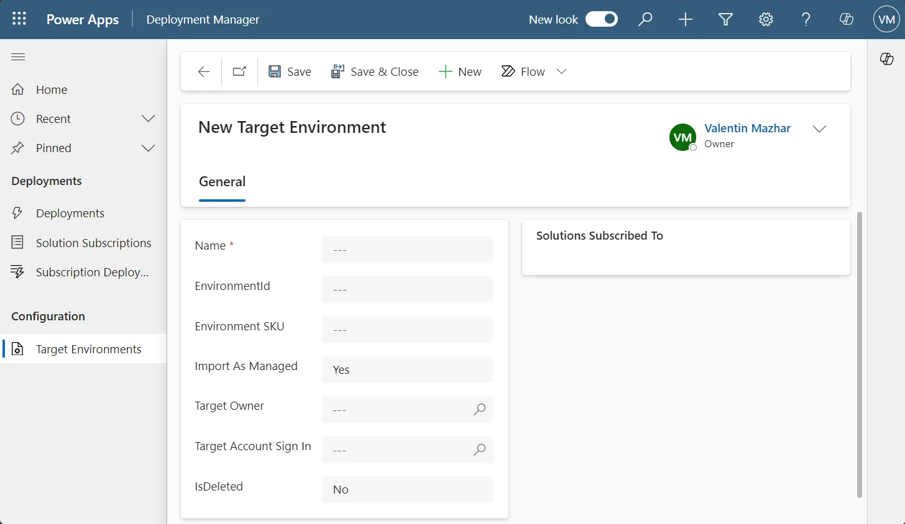Click Target Account Sign In field
The width and height of the screenshot is (905, 524).
coord(407,449)
